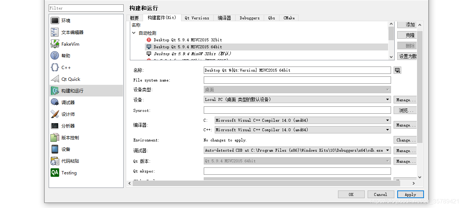Click the 克隆 button
462x208 pixels.
407,35
